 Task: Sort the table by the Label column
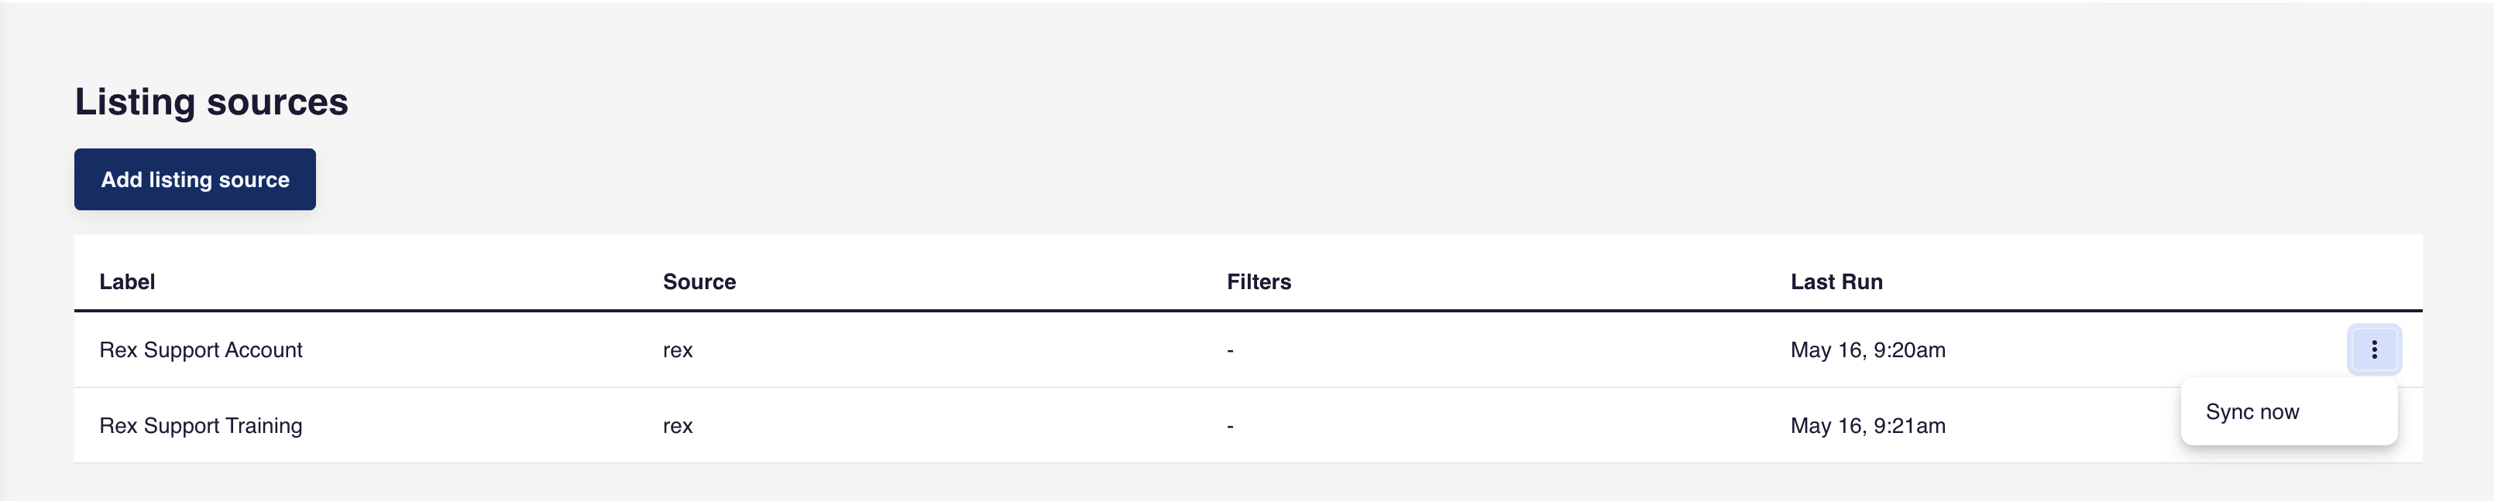[127, 281]
